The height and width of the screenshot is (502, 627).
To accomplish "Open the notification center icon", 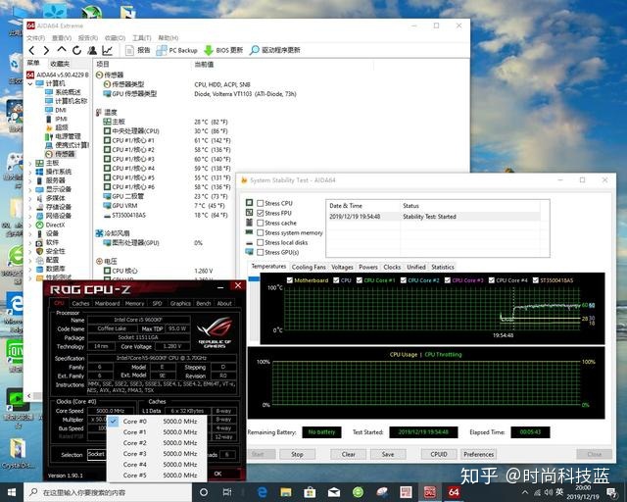I will tap(611, 492).
